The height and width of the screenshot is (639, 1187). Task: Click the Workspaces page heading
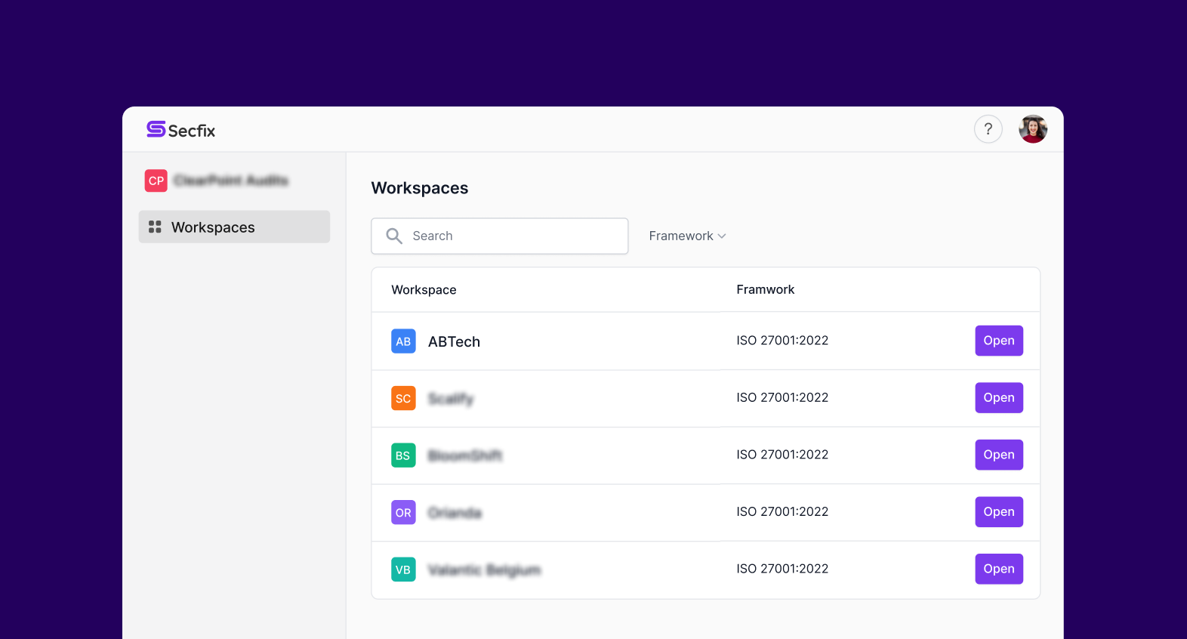(420, 188)
